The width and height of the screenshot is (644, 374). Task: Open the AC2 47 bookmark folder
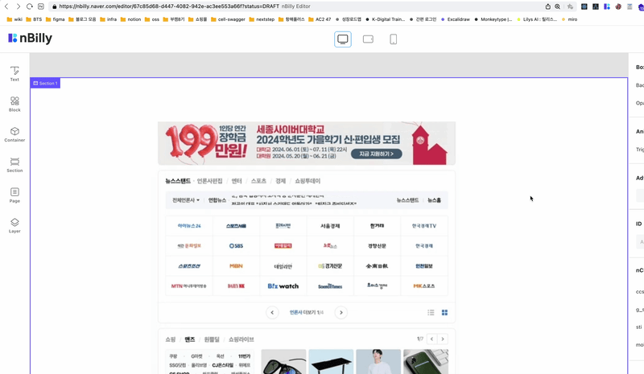tap(320, 19)
